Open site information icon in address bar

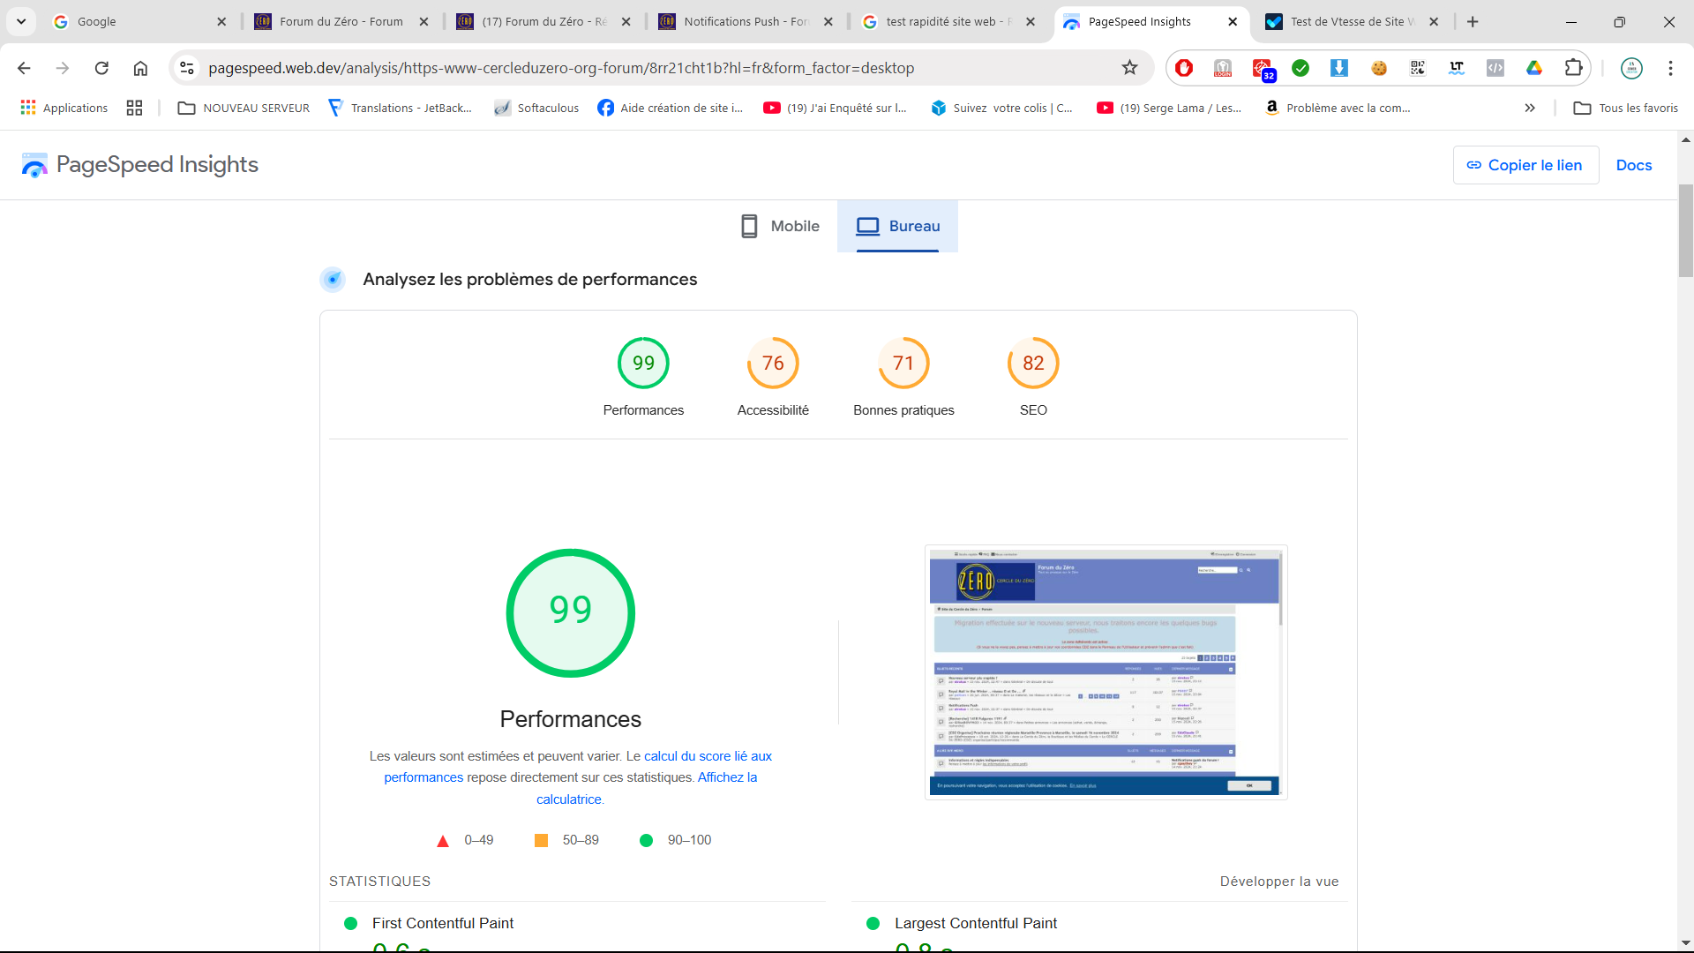[x=186, y=68]
